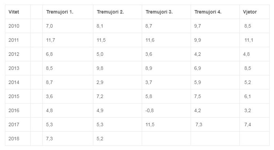Screen dimensions: 274x150
Task: Click the 9,8 cell in 2013 row
Action: point(100,68)
